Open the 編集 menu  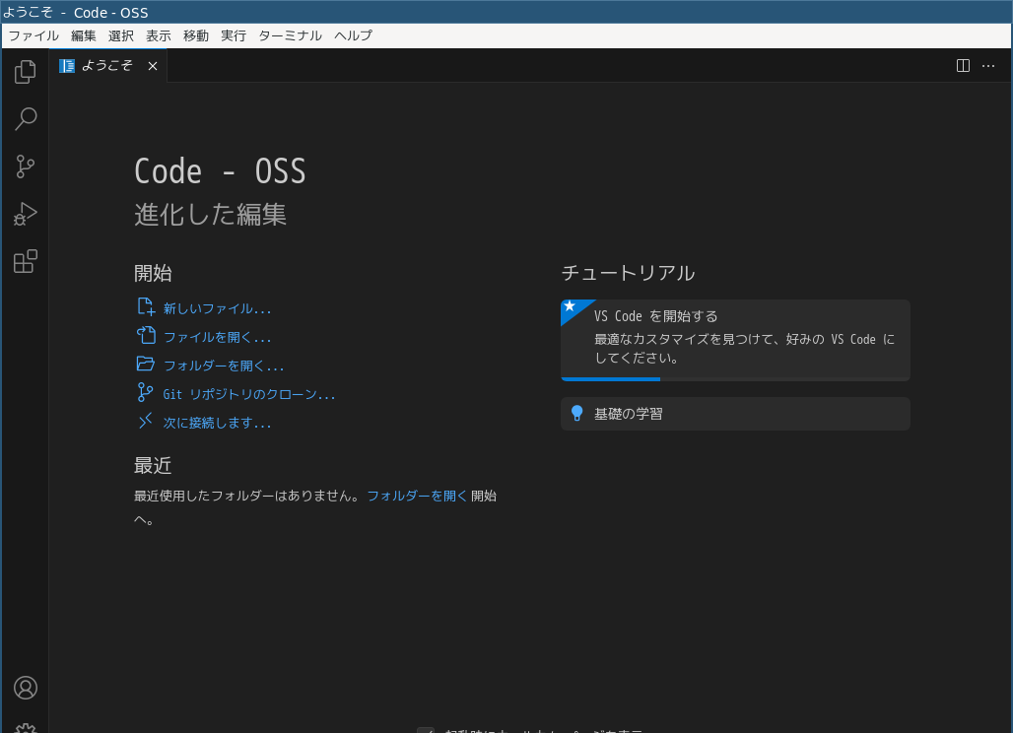[84, 35]
